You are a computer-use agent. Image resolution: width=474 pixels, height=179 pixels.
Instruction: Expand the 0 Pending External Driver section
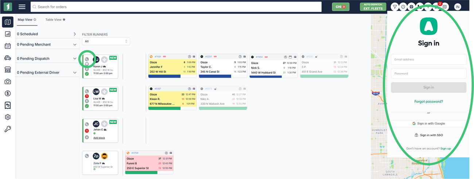pyautogui.click(x=75, y=73)
